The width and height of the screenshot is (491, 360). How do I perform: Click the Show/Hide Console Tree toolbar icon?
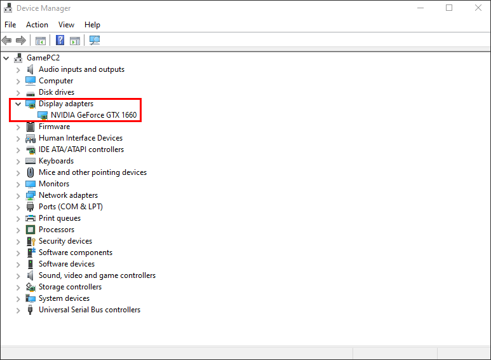coord(41,41)
